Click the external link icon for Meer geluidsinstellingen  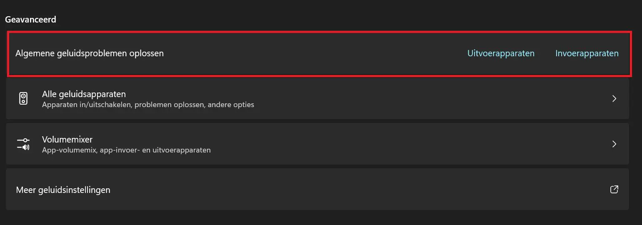coord(614,190)
